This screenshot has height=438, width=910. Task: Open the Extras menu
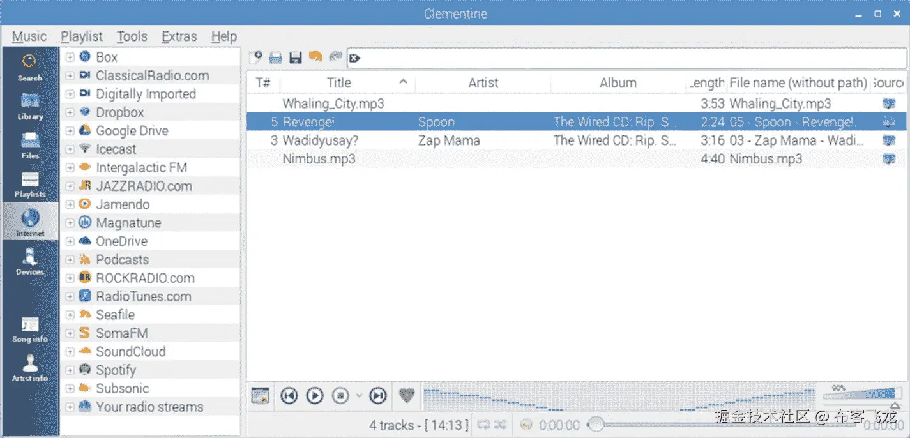[x=179, y=36]
